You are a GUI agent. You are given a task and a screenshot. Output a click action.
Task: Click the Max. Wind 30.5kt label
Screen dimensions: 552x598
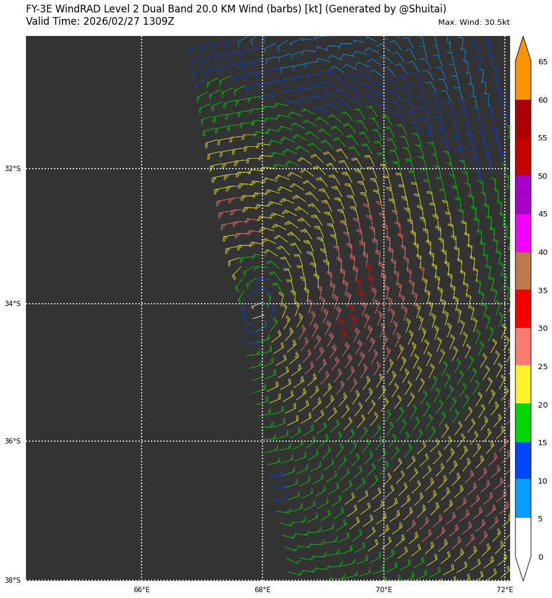pos(474,22)
